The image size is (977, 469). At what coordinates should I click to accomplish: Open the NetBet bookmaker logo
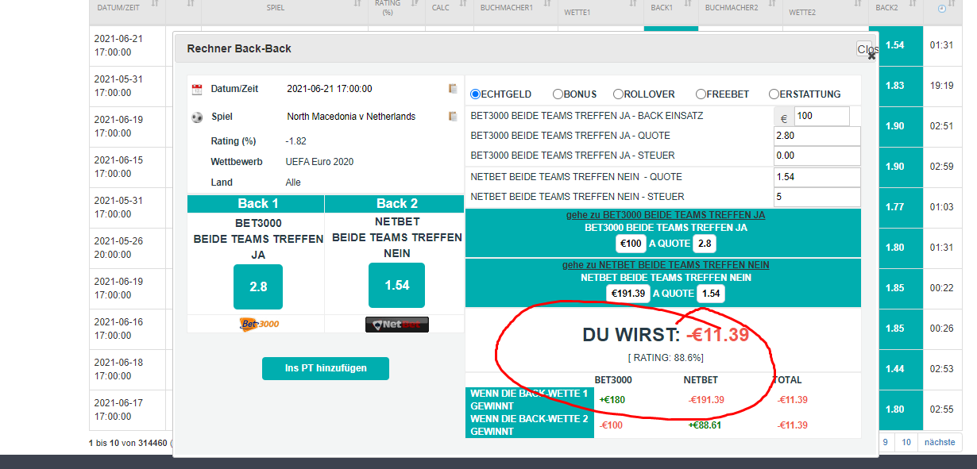pos(397,325)
